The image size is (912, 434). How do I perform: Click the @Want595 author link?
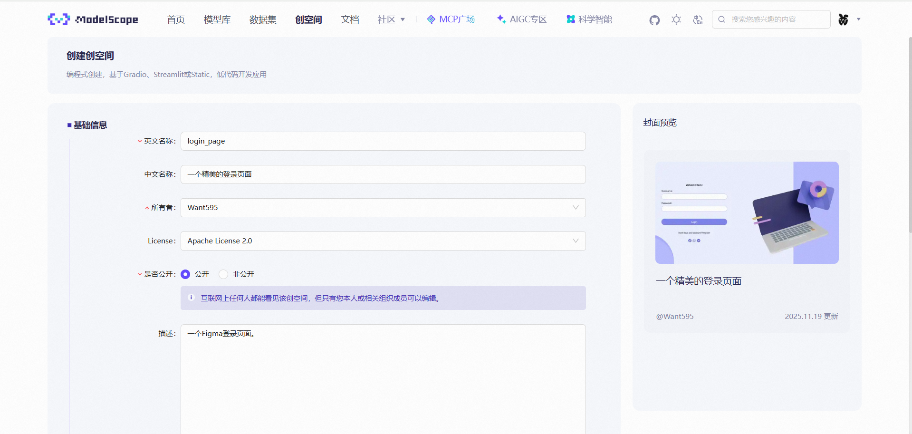click(x=674, y=316)
